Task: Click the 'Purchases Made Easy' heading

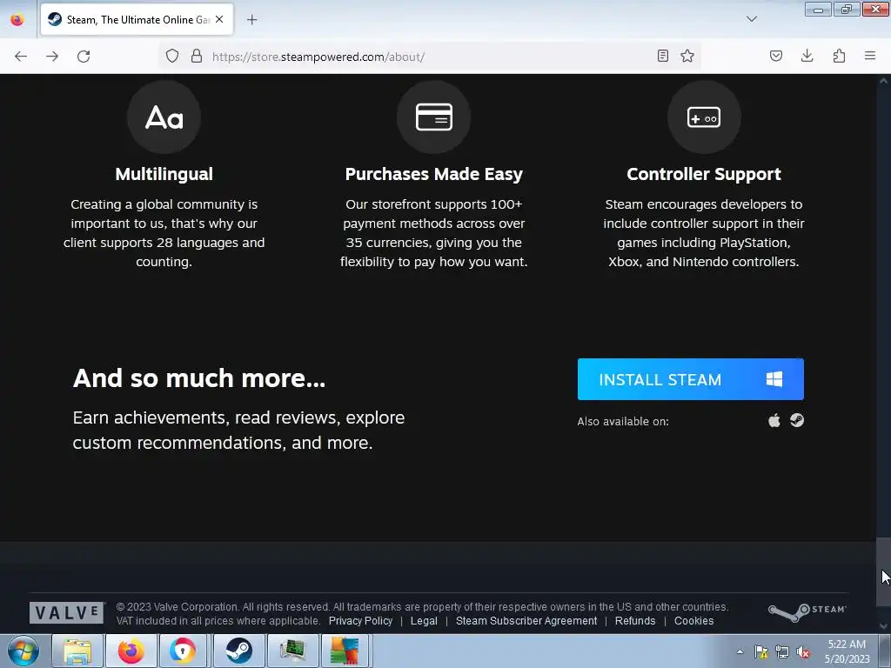Action: 433,174
